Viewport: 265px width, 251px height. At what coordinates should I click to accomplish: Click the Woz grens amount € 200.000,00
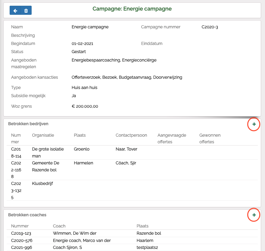click(x=85, y=106)
